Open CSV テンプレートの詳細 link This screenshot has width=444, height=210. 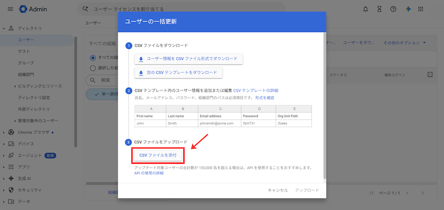coord(256,90)
